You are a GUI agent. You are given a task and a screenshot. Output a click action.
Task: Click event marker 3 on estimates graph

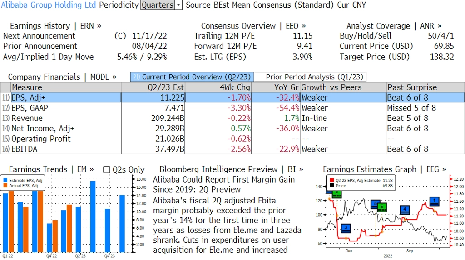tap(346, 228)
